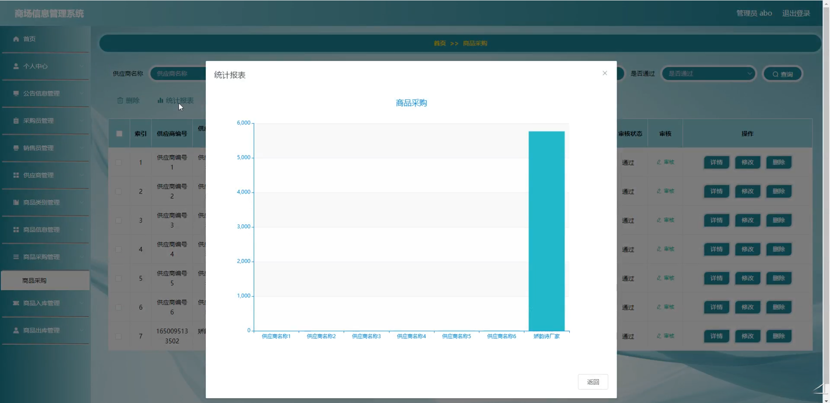
Task: Close the 统计报表 dialog with the X
Action: tap(605, 73)
